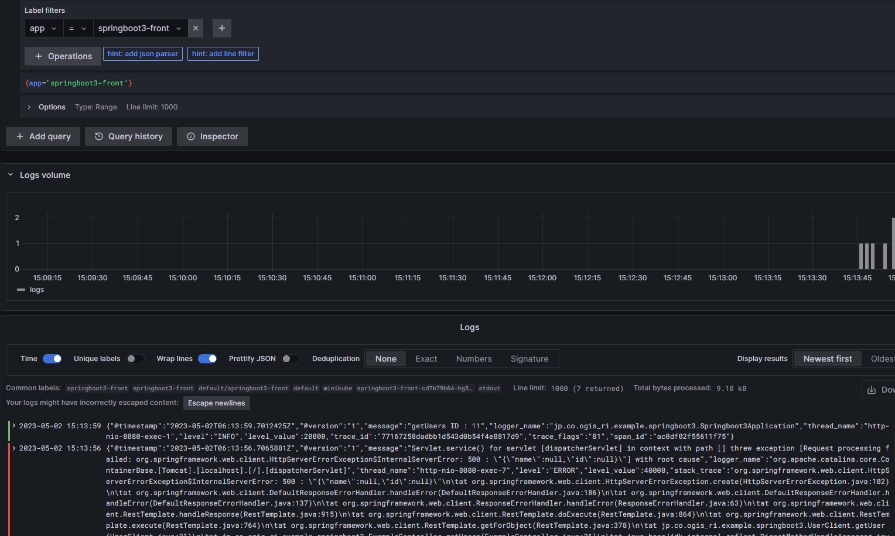Turn off the Wrap lines toggle
This screenshot has width=895, height=536.
[207, 359]
